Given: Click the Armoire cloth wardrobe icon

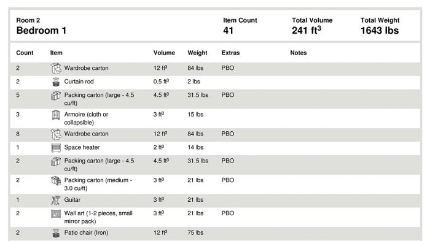Looking at the screenshot, I should click(56, 115).
